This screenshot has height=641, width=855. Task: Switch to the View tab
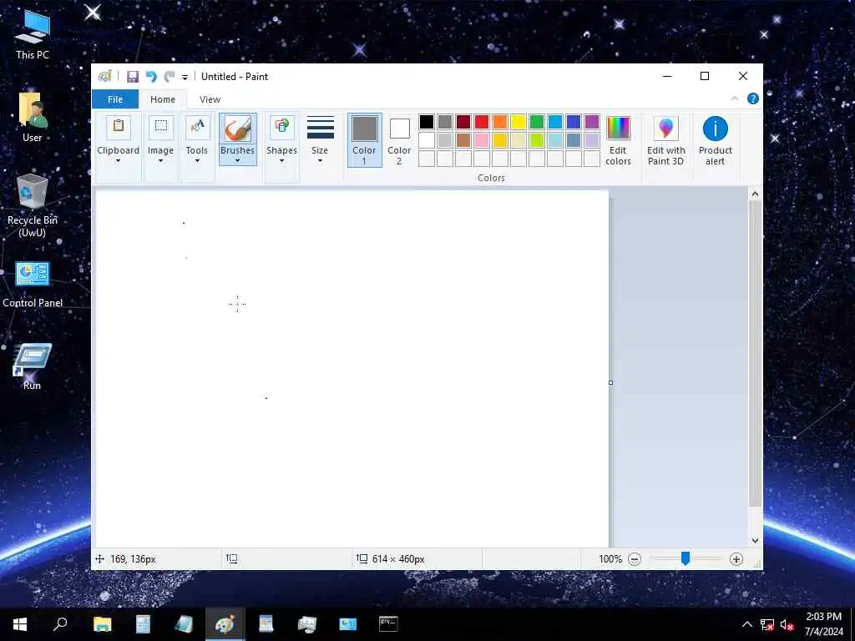210,99
